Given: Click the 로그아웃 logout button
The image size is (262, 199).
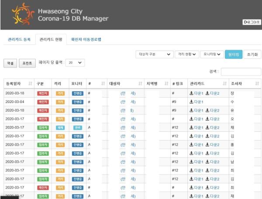Looking at the screenshot, I should click(x=252, y=22).
